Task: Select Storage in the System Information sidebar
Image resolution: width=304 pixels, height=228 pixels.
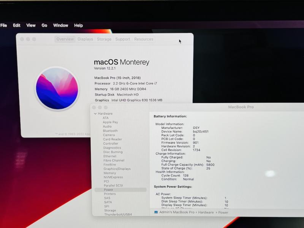Action: (110, 211)
